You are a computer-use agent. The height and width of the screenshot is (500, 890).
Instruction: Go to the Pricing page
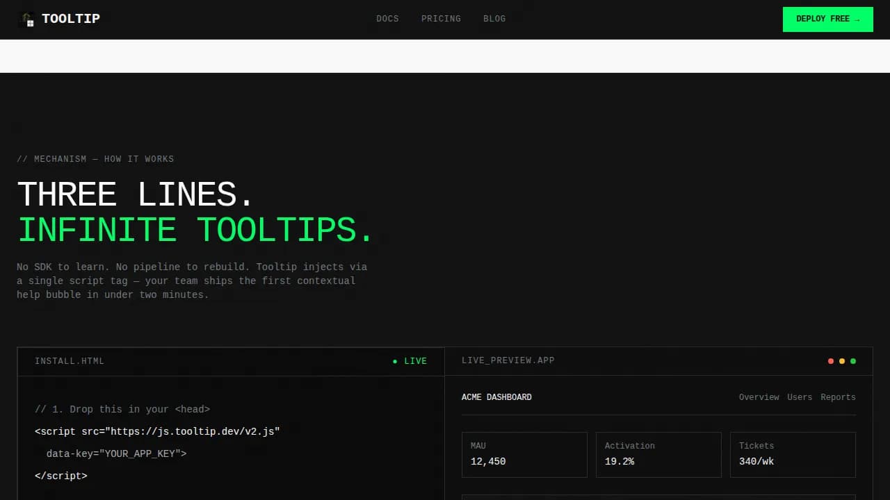point(441,19)
